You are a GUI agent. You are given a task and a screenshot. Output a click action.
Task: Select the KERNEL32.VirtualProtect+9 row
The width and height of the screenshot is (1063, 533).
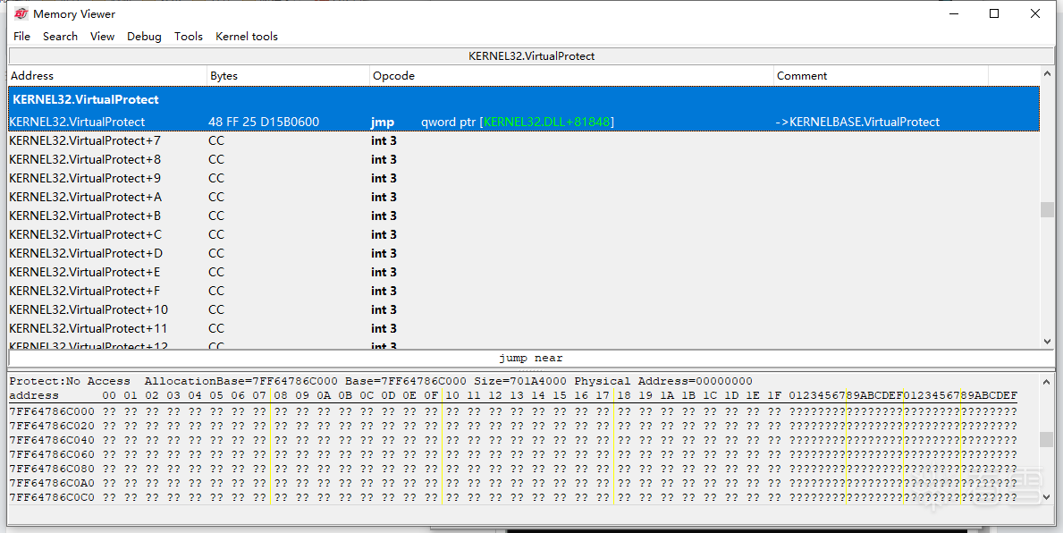(523, 178)
